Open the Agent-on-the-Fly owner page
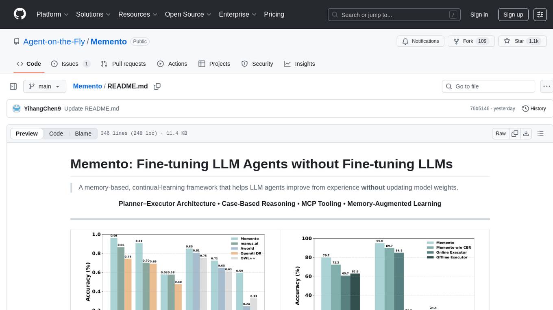 pos(54,41)
